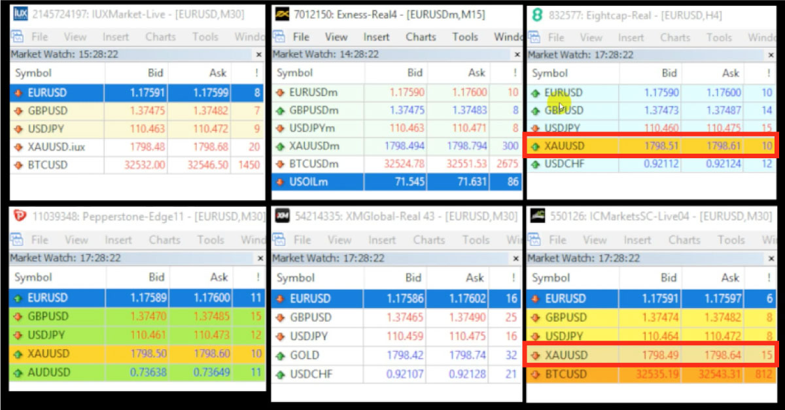Select the BTCUSD symbol in the ICMarketsSC window
This screenshot has height=410, width=785.
[x=566, y=375]
